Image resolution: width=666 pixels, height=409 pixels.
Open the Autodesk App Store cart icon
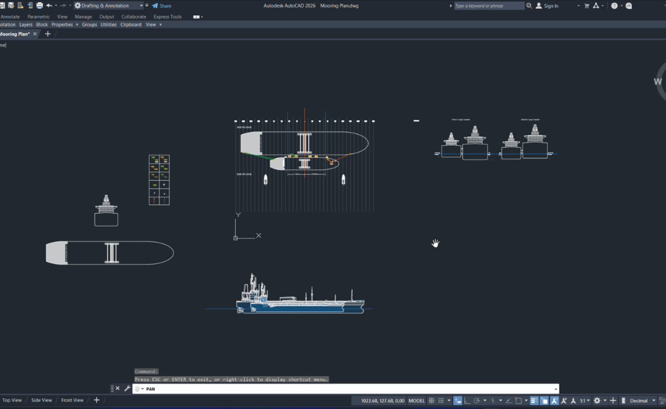click(x=586, y=6)
